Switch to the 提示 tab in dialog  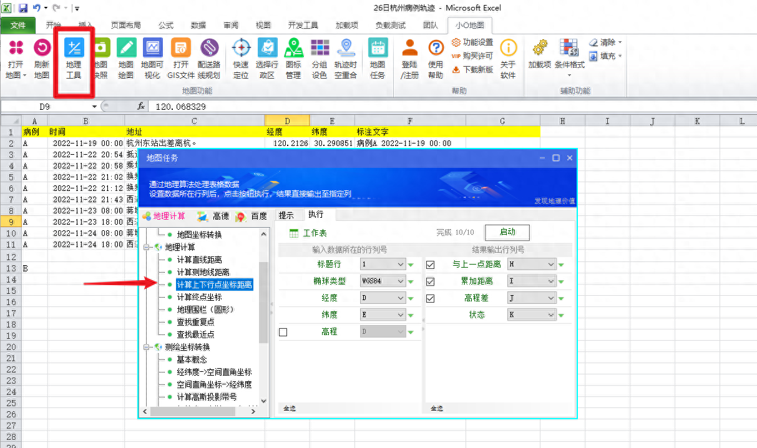point(286,215)
